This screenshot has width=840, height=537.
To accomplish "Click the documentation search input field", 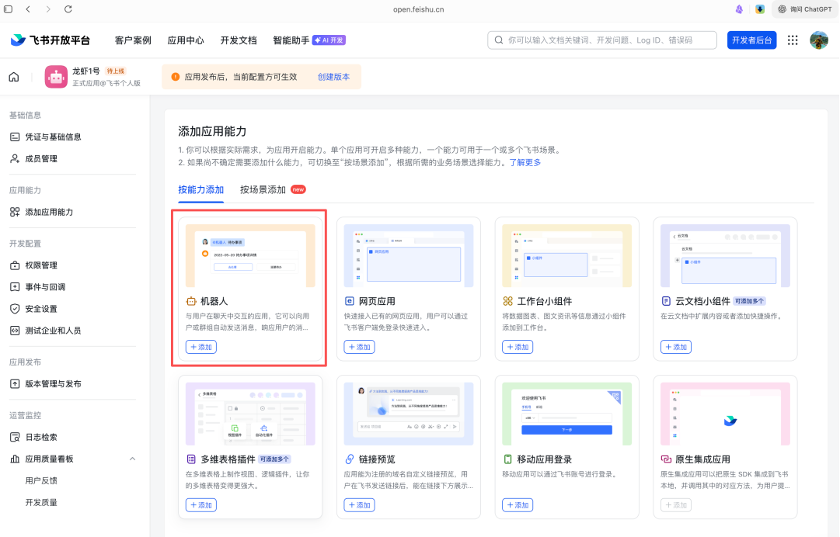I will pyautogui.click(x=606, y=40).
